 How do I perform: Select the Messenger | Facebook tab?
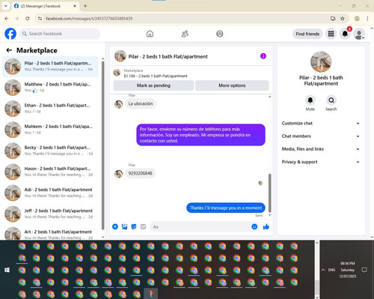point(46,6)
